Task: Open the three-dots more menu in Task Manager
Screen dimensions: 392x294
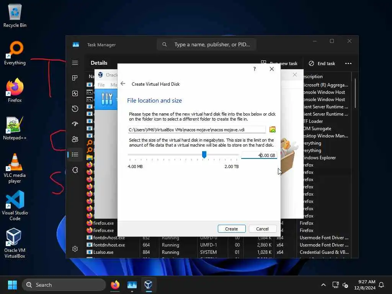Action: pos(348,64)
